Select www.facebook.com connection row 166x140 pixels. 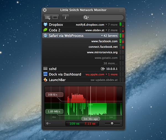click(x=84, y=41)
